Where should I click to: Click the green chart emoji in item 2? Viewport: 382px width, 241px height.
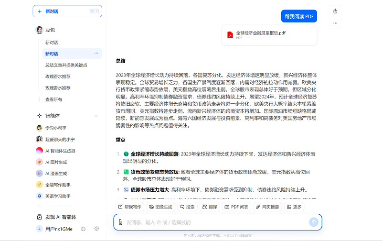[126, 172]
